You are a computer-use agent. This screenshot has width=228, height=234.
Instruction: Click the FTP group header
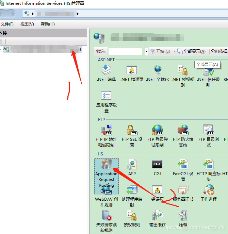click(101, 119)
